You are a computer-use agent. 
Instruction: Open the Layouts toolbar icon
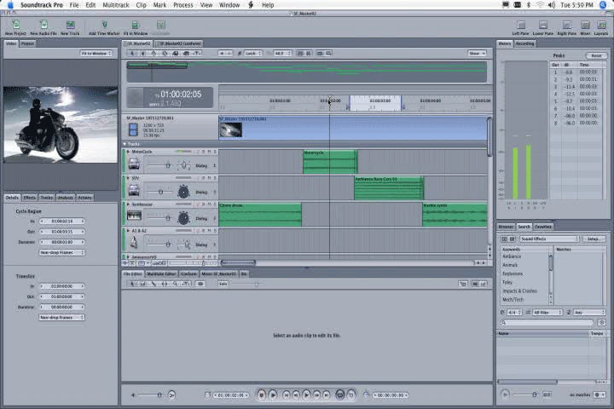pos(601,26)
